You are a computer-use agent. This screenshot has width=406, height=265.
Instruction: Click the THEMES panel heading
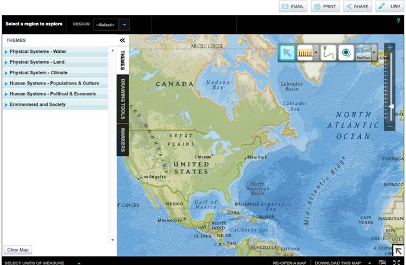pos(16,41)
